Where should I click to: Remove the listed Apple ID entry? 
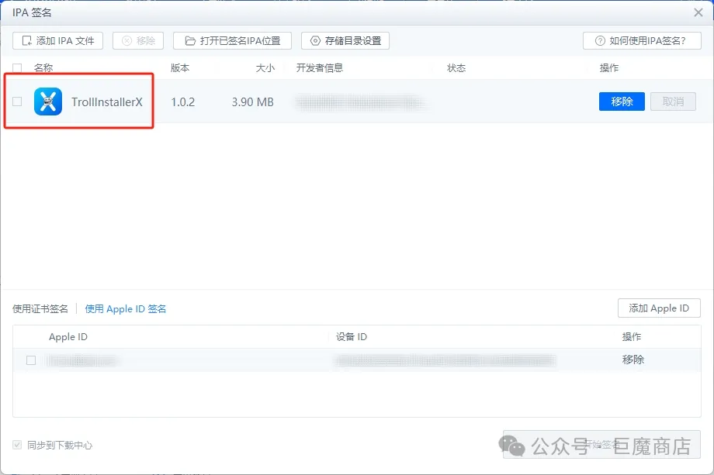coord(633,360)
